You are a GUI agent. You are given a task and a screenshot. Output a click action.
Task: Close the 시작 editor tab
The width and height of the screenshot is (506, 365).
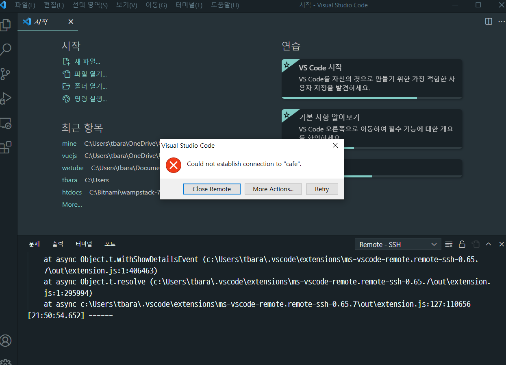coord(71,22)
